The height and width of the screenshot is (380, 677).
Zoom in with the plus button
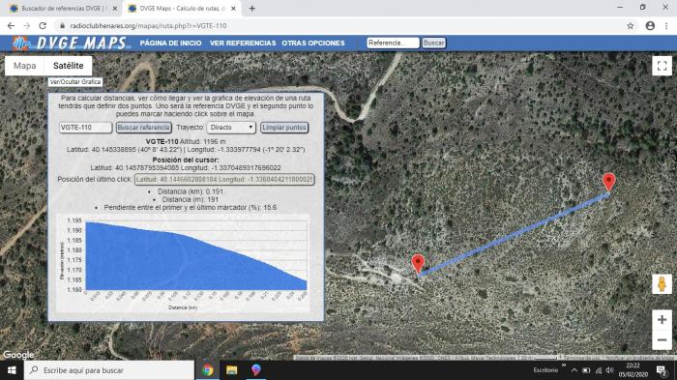point(662,320)
